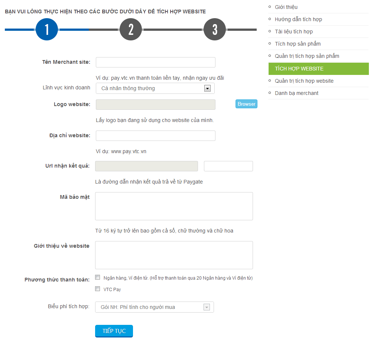
Task: Click the Địa chỉ website input
Action: coord(156,136)
